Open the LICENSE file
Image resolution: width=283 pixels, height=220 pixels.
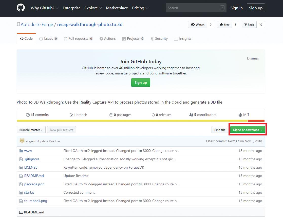31,167
